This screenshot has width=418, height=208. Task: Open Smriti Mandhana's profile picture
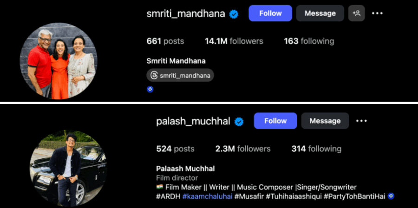tap(59, 61)
